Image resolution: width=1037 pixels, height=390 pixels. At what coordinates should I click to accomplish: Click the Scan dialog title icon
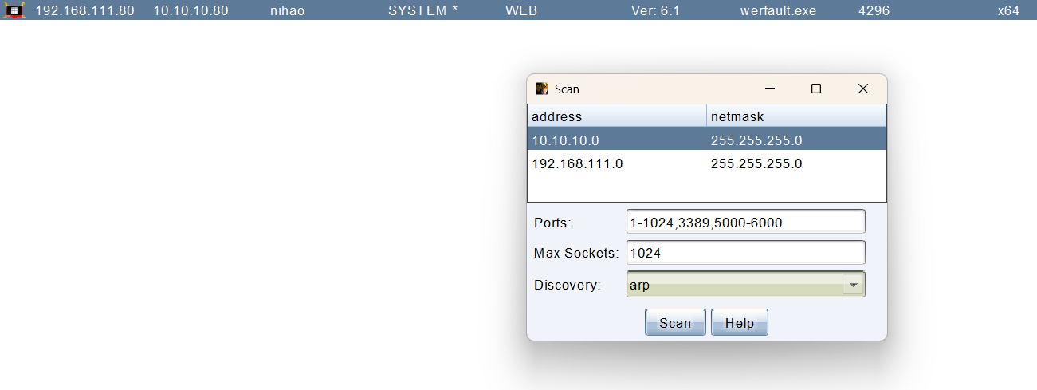pos(542,89)
